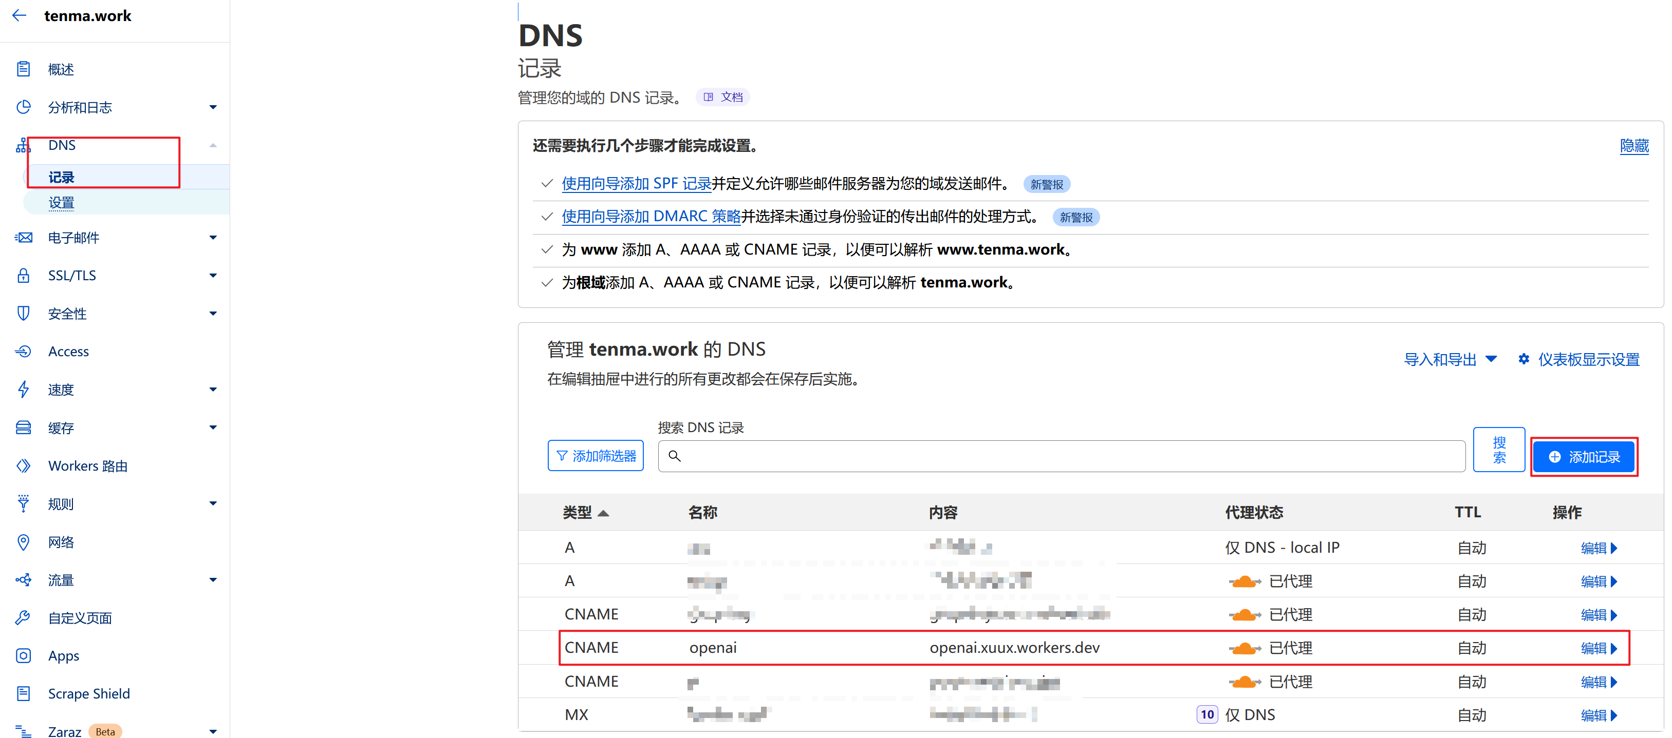Click the Apps sidebar icon
1672x738 pixels.
tap(23, 655)
